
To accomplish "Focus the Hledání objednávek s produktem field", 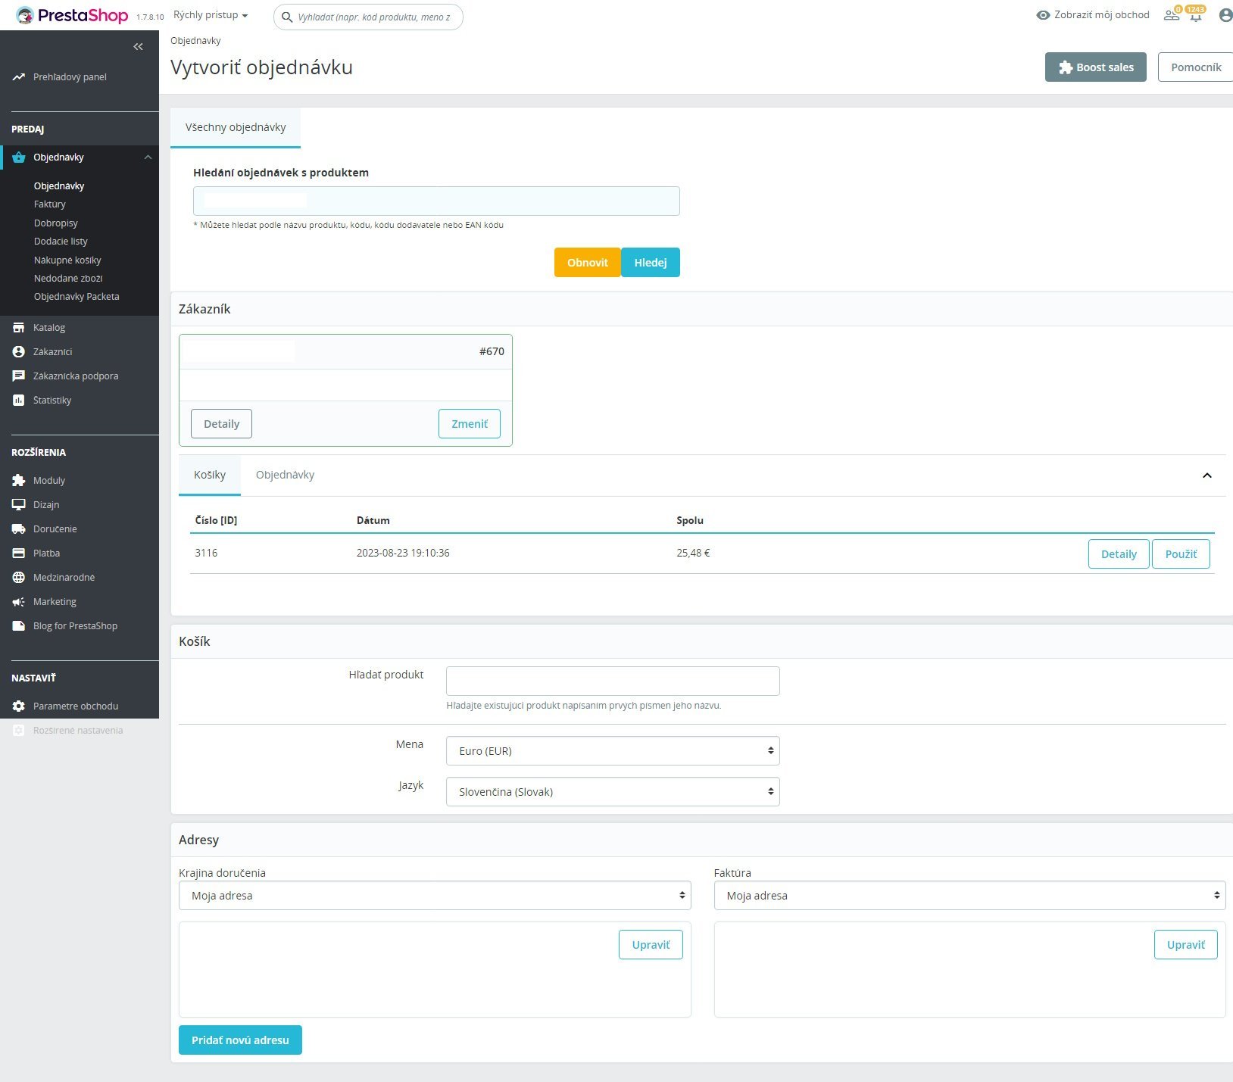I will click(436, 201).
